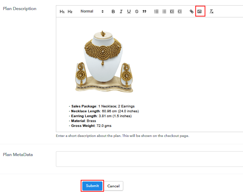Click the 'Material: Brass' line
The image size is (243, 195).
(x=83, y=121)
